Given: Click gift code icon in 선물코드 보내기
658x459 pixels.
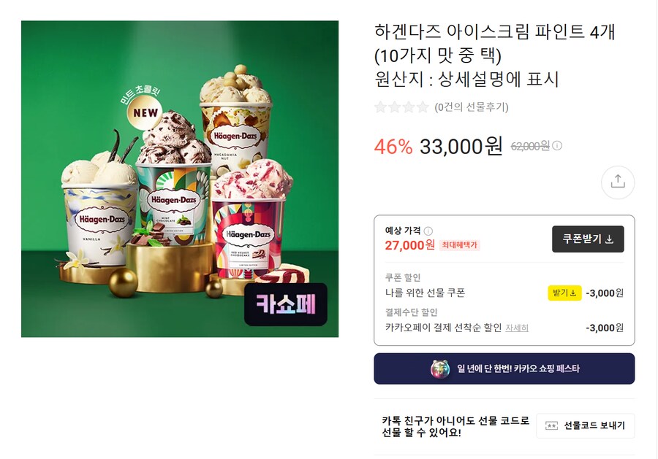Looking at the screenshot, I should pos(551,426).
